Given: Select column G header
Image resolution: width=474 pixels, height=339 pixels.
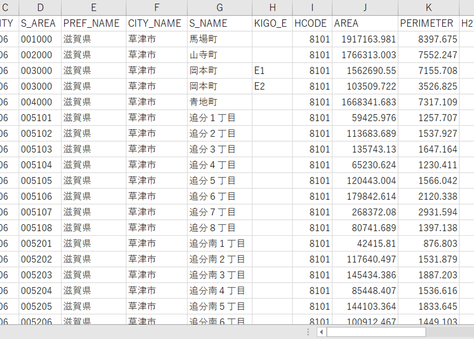Looking at the screenshot, I should [x=220, y=8].
